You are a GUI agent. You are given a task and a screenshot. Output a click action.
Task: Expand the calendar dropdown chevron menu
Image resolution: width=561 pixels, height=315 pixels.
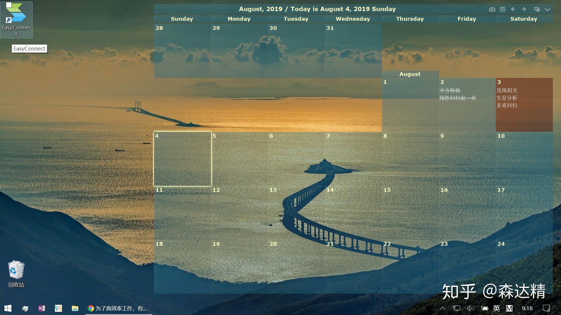click(x=548, y=9)
